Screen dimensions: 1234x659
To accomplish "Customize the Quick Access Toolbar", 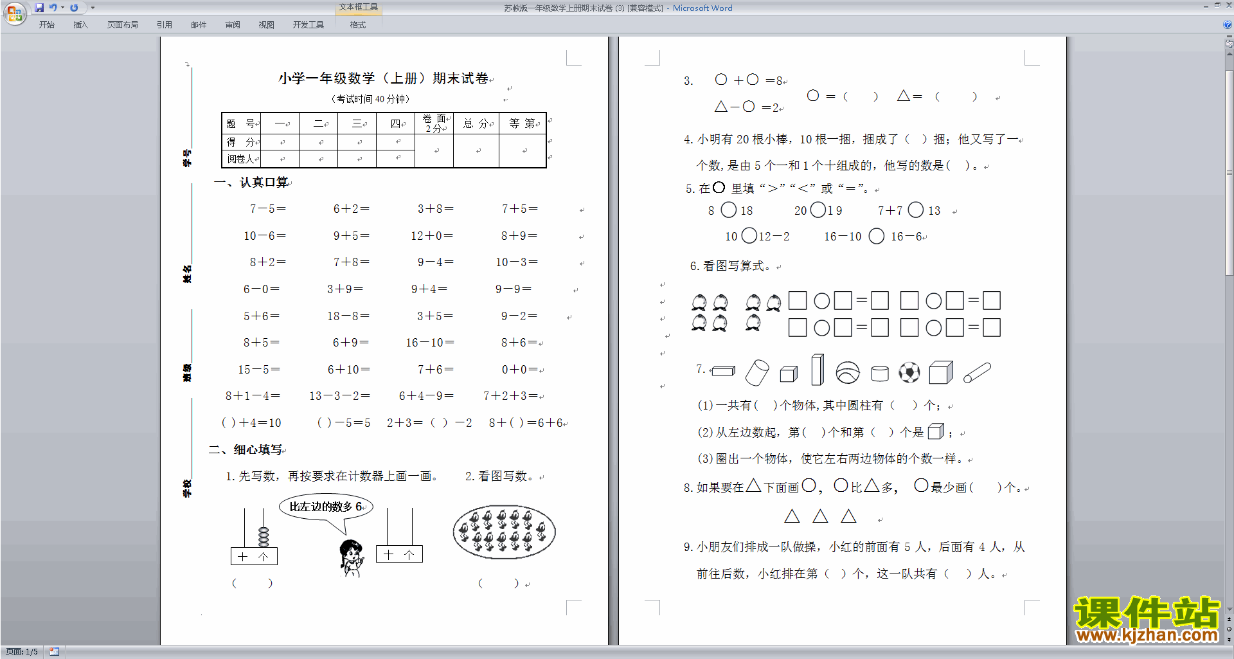I will tap(93, 8).
